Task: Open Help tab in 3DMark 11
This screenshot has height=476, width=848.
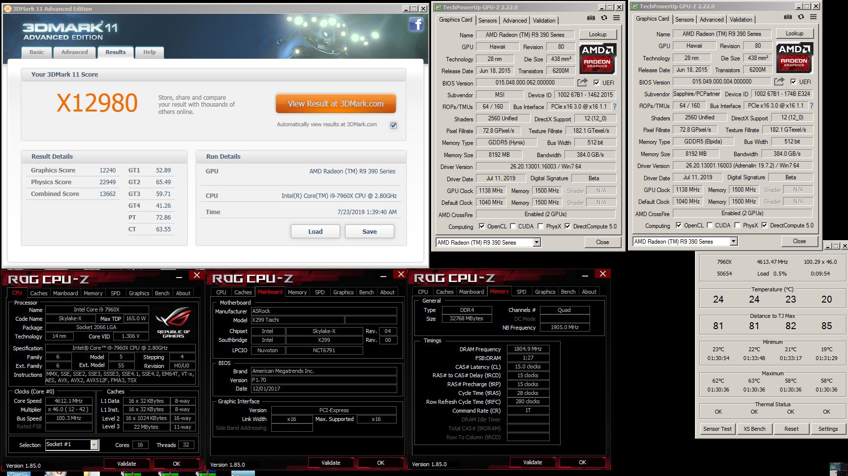Action: click(150, 52)
